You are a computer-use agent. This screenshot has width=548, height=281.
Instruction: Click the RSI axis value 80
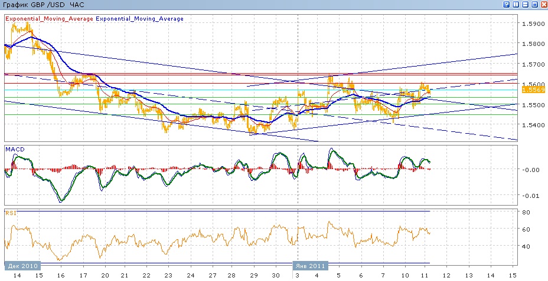(527, 212)
